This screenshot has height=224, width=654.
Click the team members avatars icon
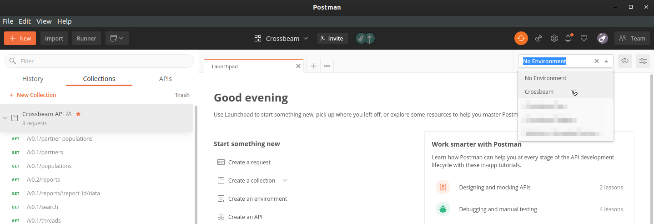coord(365,38)
